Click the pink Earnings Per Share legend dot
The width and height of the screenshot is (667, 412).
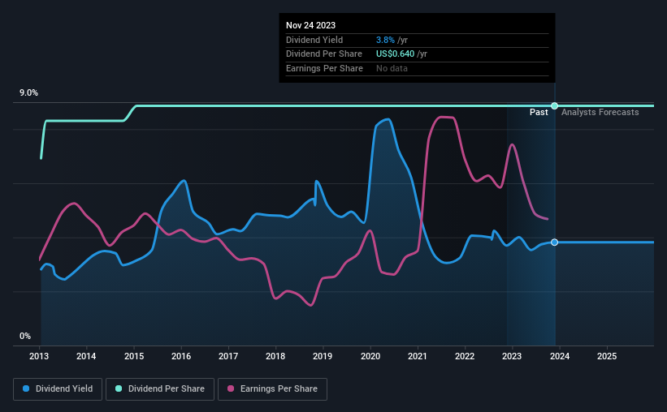(231, 388)
